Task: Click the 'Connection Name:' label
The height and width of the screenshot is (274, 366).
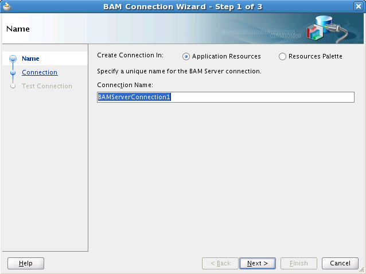Action: 125,85
